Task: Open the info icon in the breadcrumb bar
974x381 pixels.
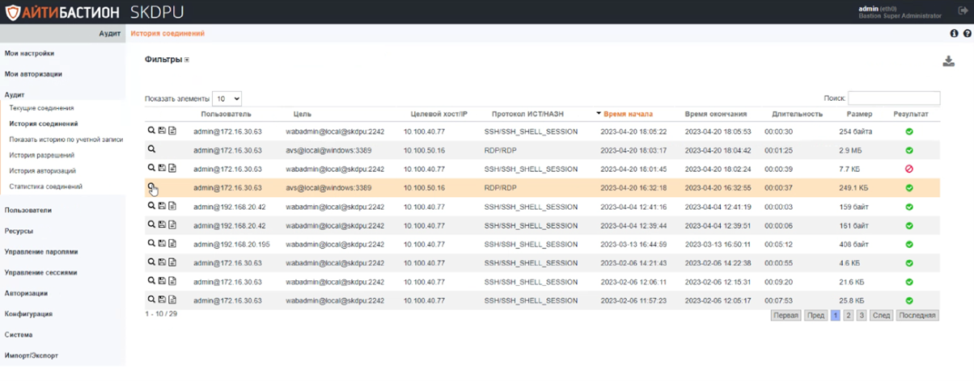Action: (x=954, y=34)
